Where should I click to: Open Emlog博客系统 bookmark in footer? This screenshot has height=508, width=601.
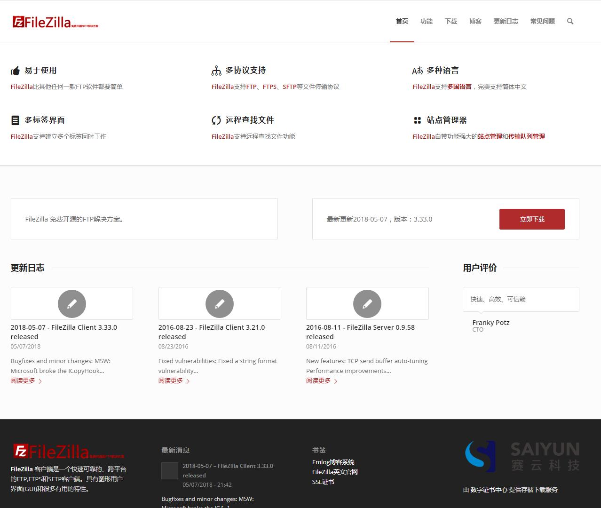[x=333, y=462]
